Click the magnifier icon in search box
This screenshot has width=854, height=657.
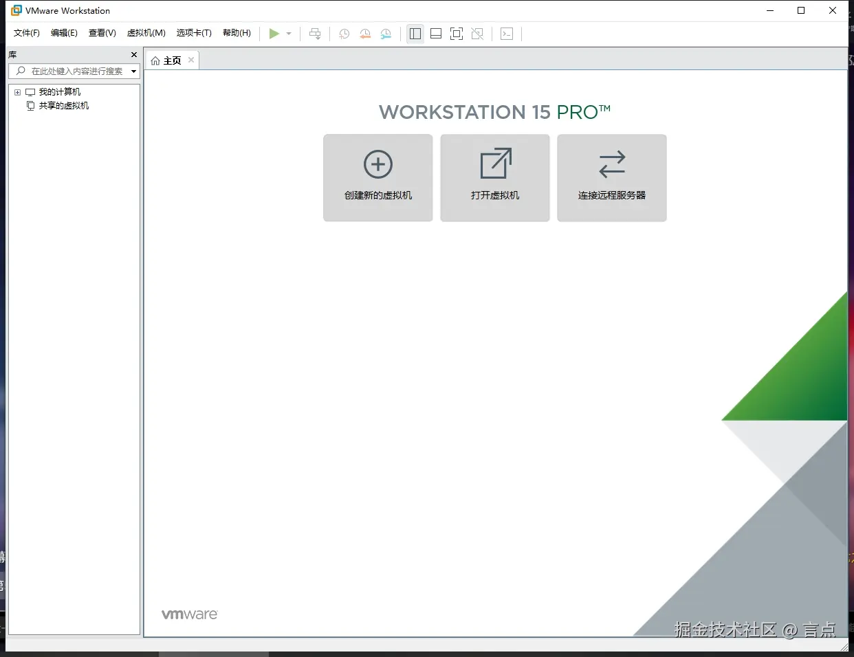click(21, 71)
